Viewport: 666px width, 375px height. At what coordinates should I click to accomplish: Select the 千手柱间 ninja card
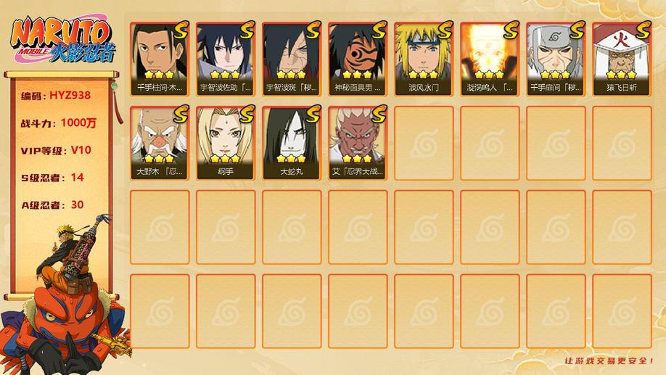160,59
